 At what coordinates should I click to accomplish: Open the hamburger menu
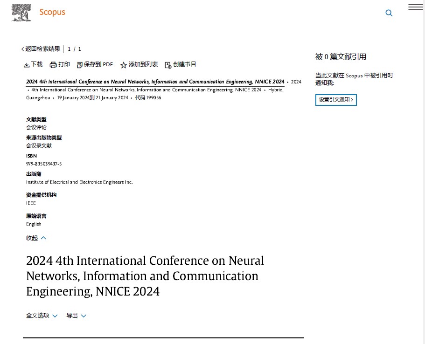[416, 7]
